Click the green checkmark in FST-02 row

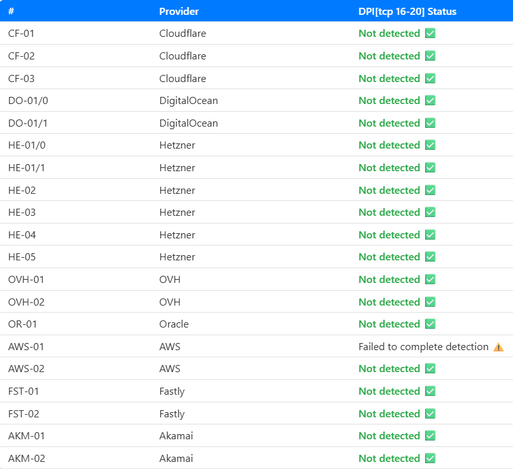coord(430,413)
